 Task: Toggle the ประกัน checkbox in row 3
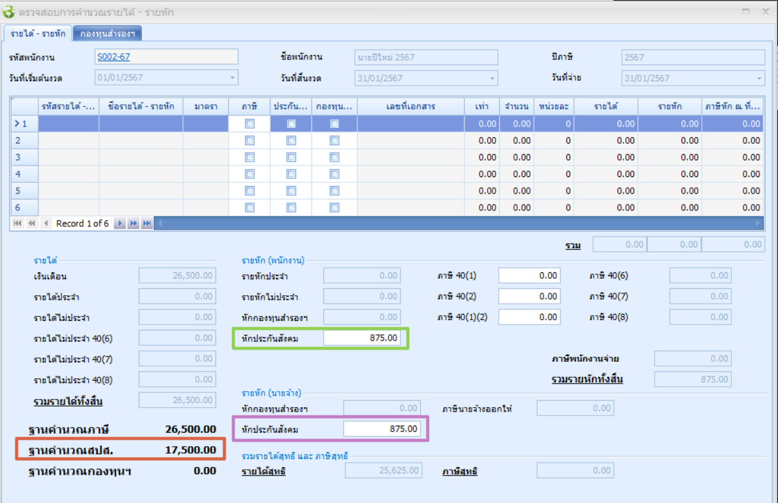point(292,157)
